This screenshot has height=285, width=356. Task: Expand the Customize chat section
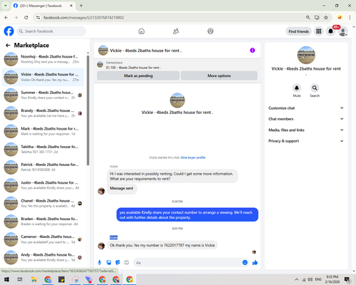click(x=306, y=108)
